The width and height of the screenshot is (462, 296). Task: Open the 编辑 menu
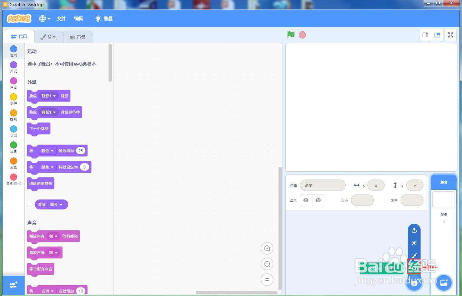coord(79,19)
